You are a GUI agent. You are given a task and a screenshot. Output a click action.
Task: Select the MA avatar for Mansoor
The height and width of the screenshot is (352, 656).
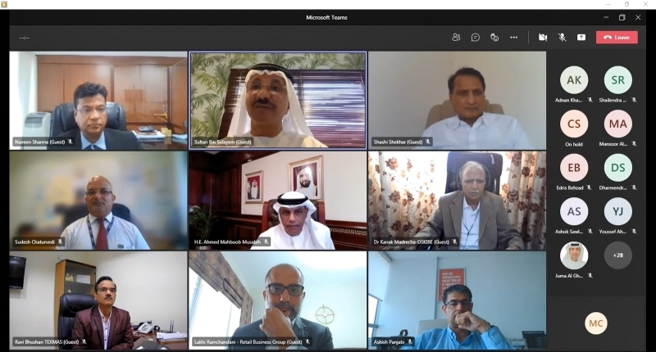click(617, 124)
